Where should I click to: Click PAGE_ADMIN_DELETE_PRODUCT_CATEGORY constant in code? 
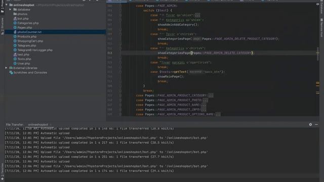coord(246,39)
